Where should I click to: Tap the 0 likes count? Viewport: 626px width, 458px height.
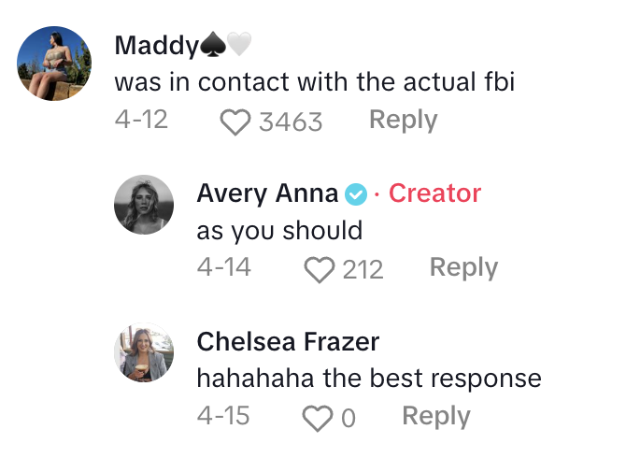click(349, 417)
